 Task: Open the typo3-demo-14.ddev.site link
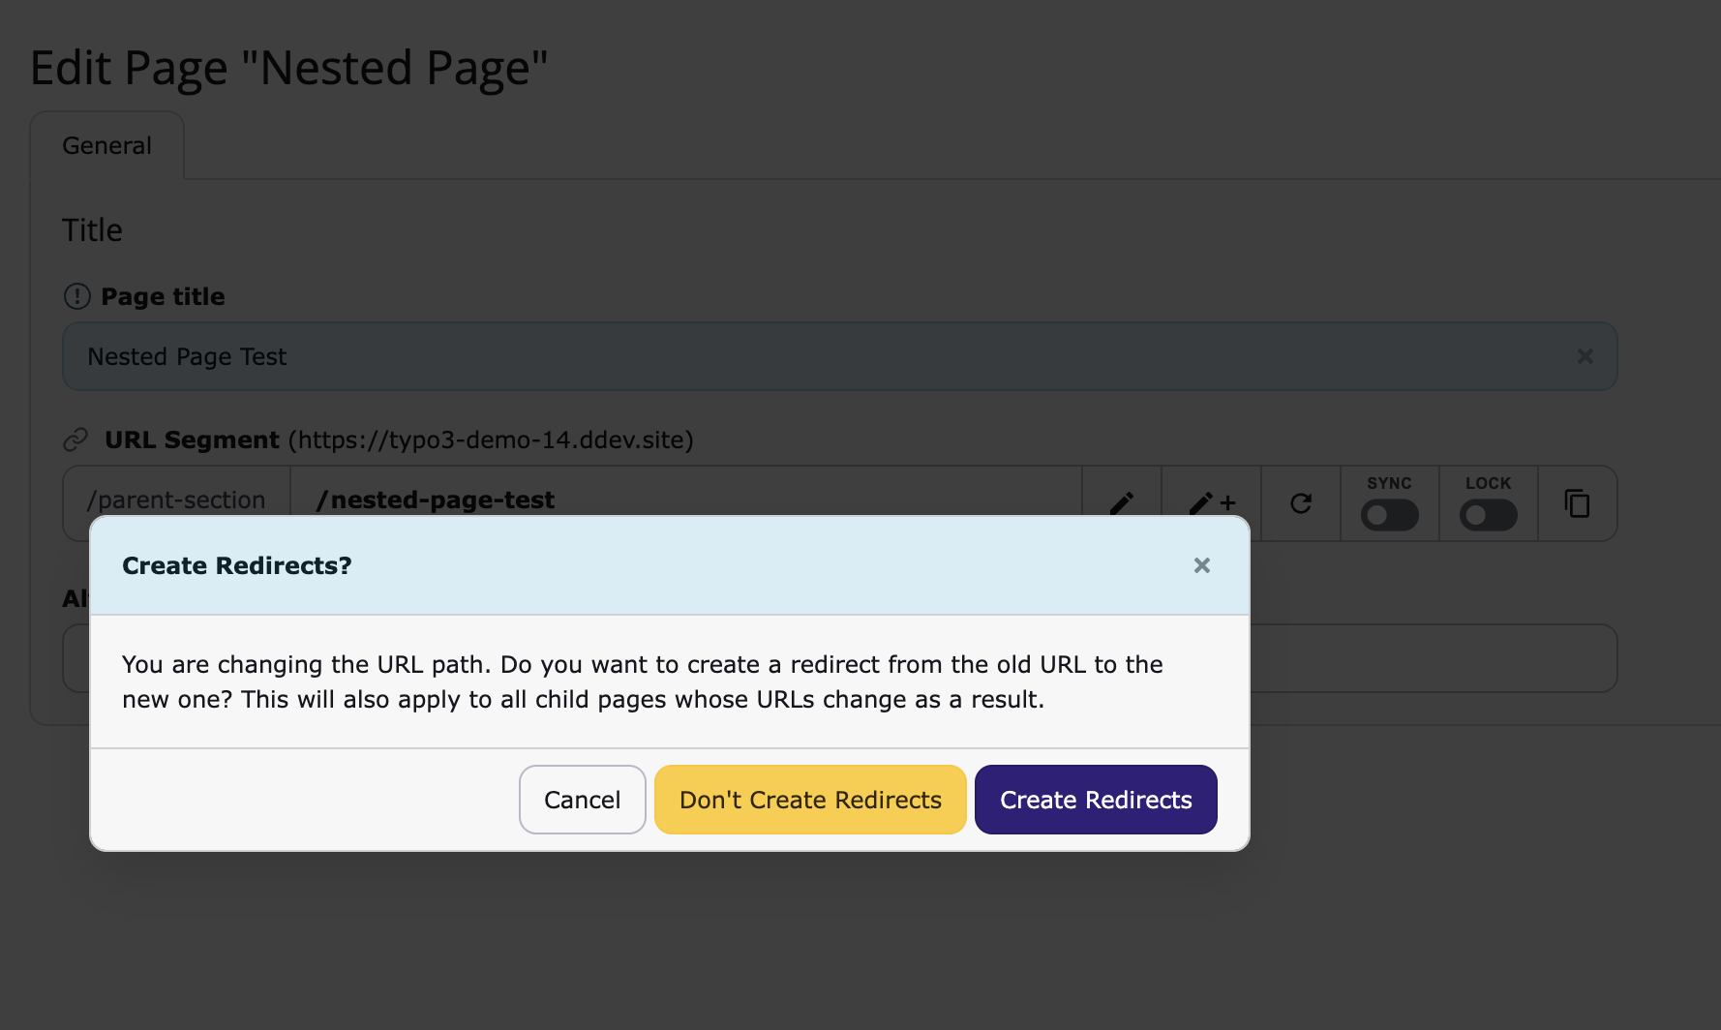pos(490,439)
